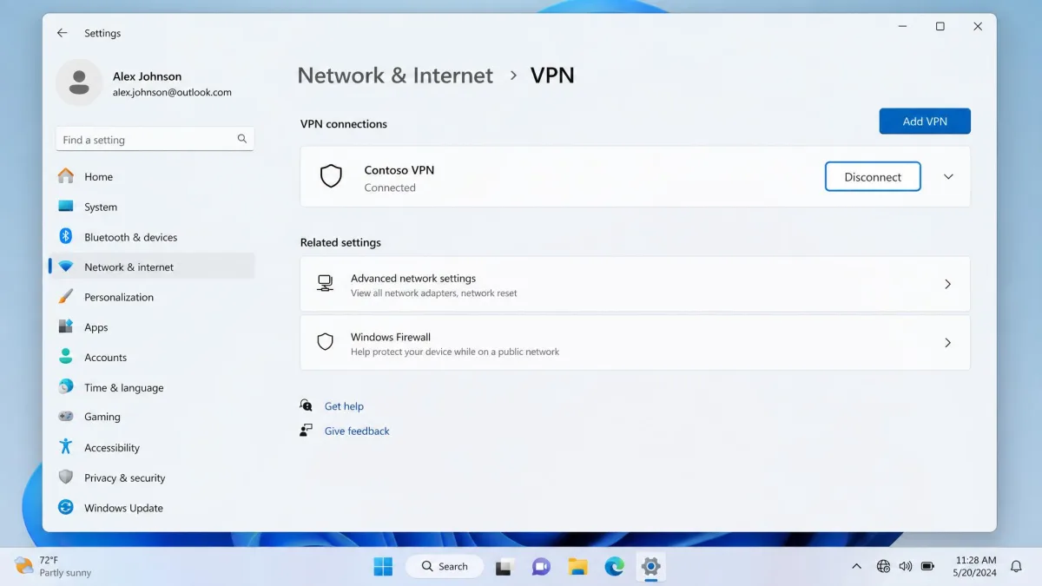Open Windows Firewall chevron arrow
1042x586 pixels.
947,343
